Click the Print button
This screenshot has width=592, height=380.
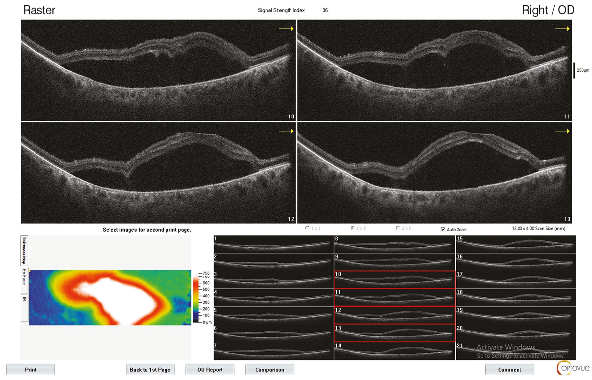pos(31,369)
